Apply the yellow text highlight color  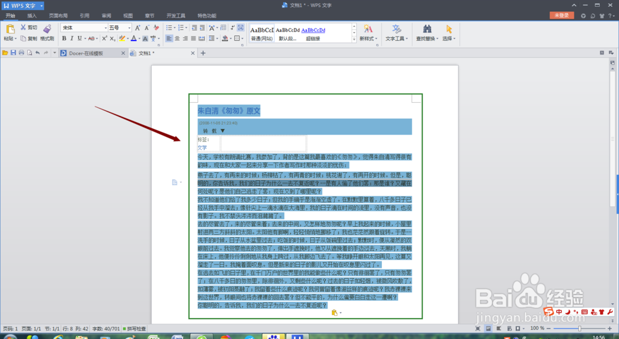[x=122, y=38]
